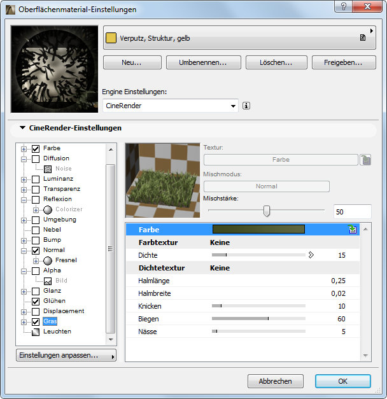Enable the Nebel checkbox
The image size is (387, 399).
click(x=36, y=230)
